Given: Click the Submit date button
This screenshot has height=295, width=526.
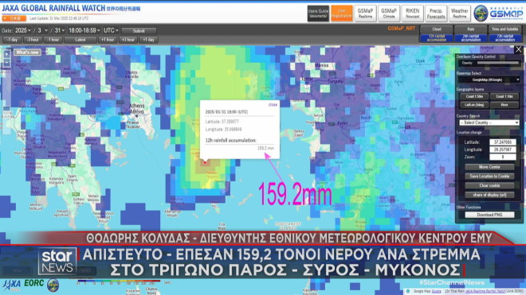Looking at the screenshot, I should [139, 31].
